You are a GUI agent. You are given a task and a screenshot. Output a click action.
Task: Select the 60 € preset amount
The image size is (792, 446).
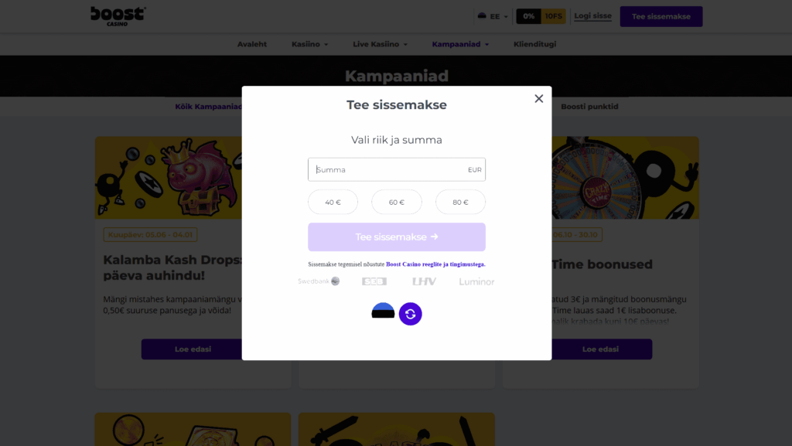tap(397, 202)
